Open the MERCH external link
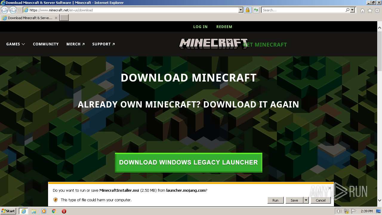Image resolution: width=382 pixels, height=215 pixels. tap(76, 44)
